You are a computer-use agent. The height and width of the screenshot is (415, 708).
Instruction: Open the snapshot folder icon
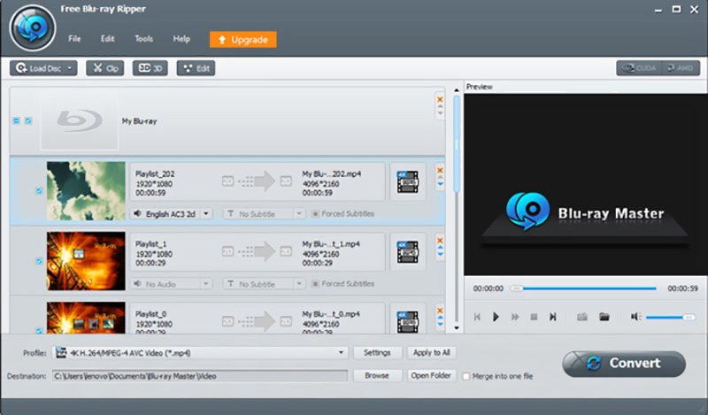pyautogui.click(x=604, y=316)
